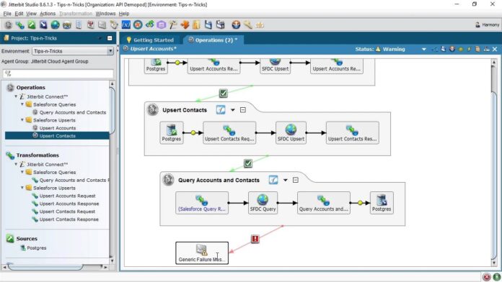The image size is (502, 282).
Task: Select Postgres under Sources
Action: 37,247
